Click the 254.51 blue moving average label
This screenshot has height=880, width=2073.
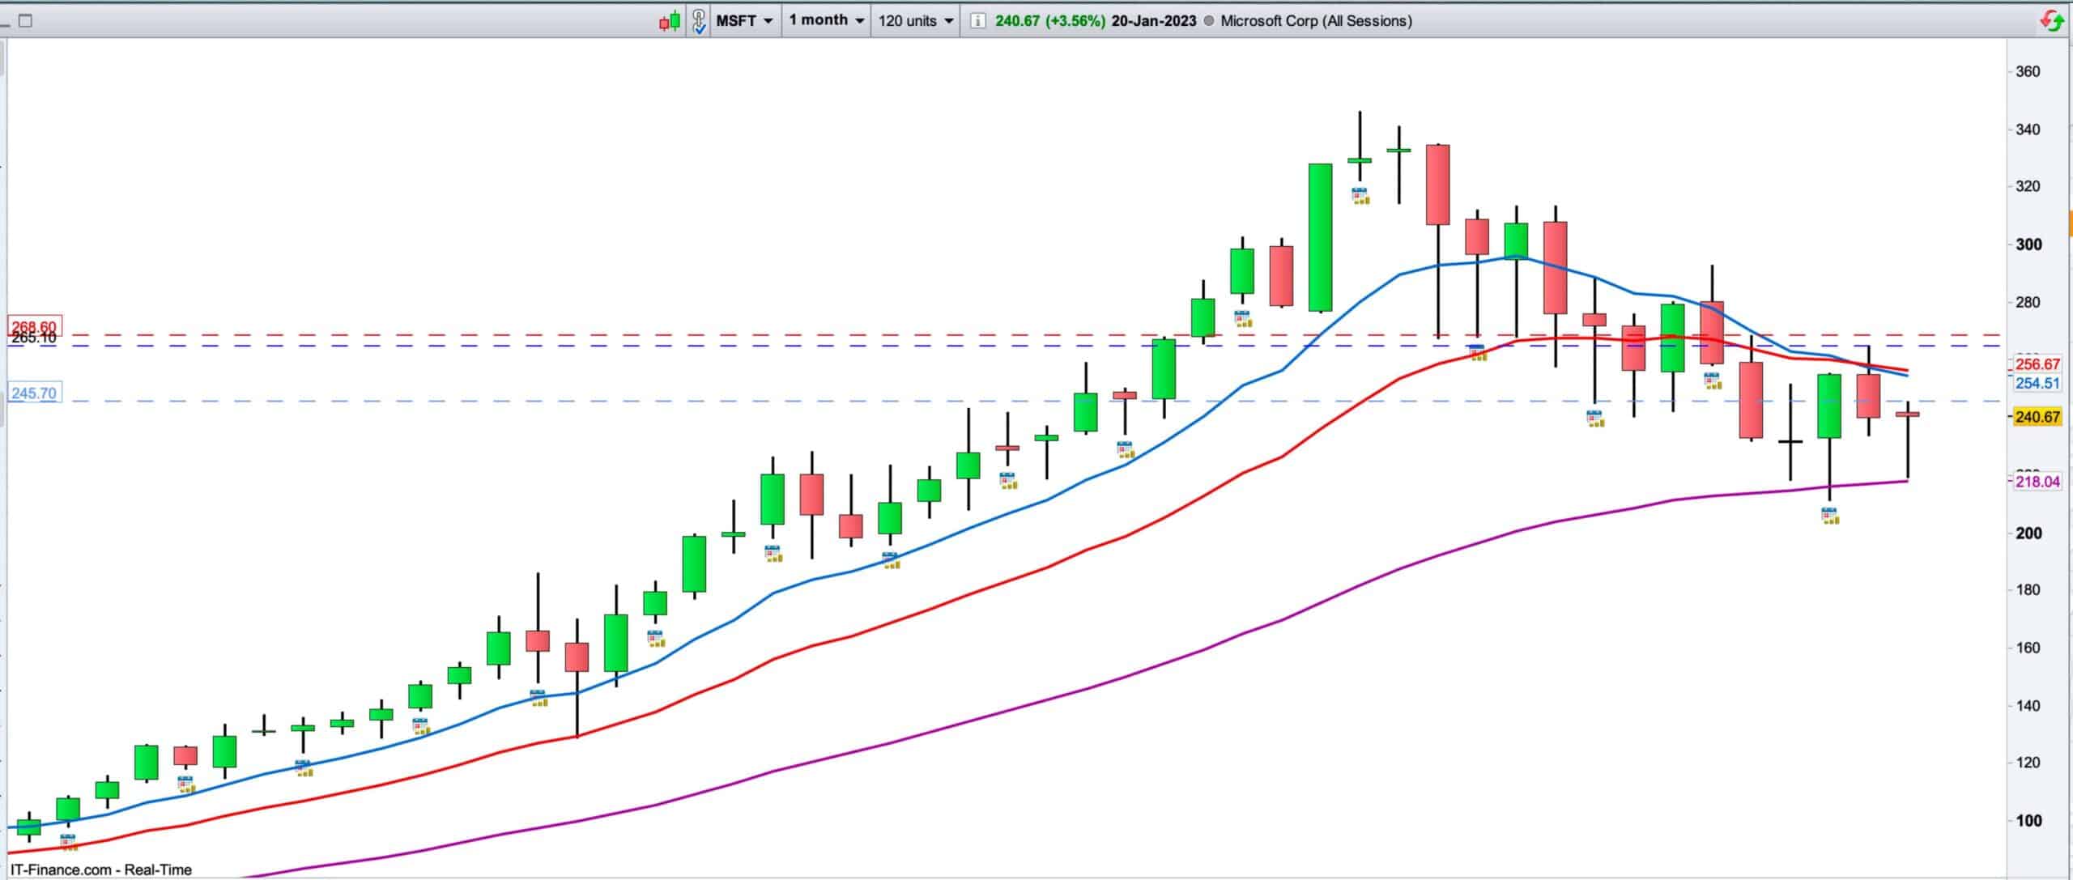pos(2037,383)
